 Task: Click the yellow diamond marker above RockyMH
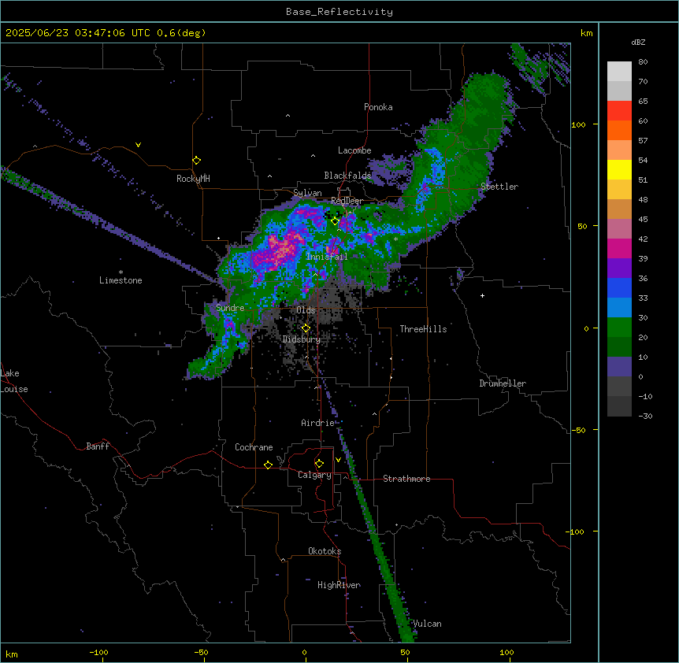coord(197,161)
